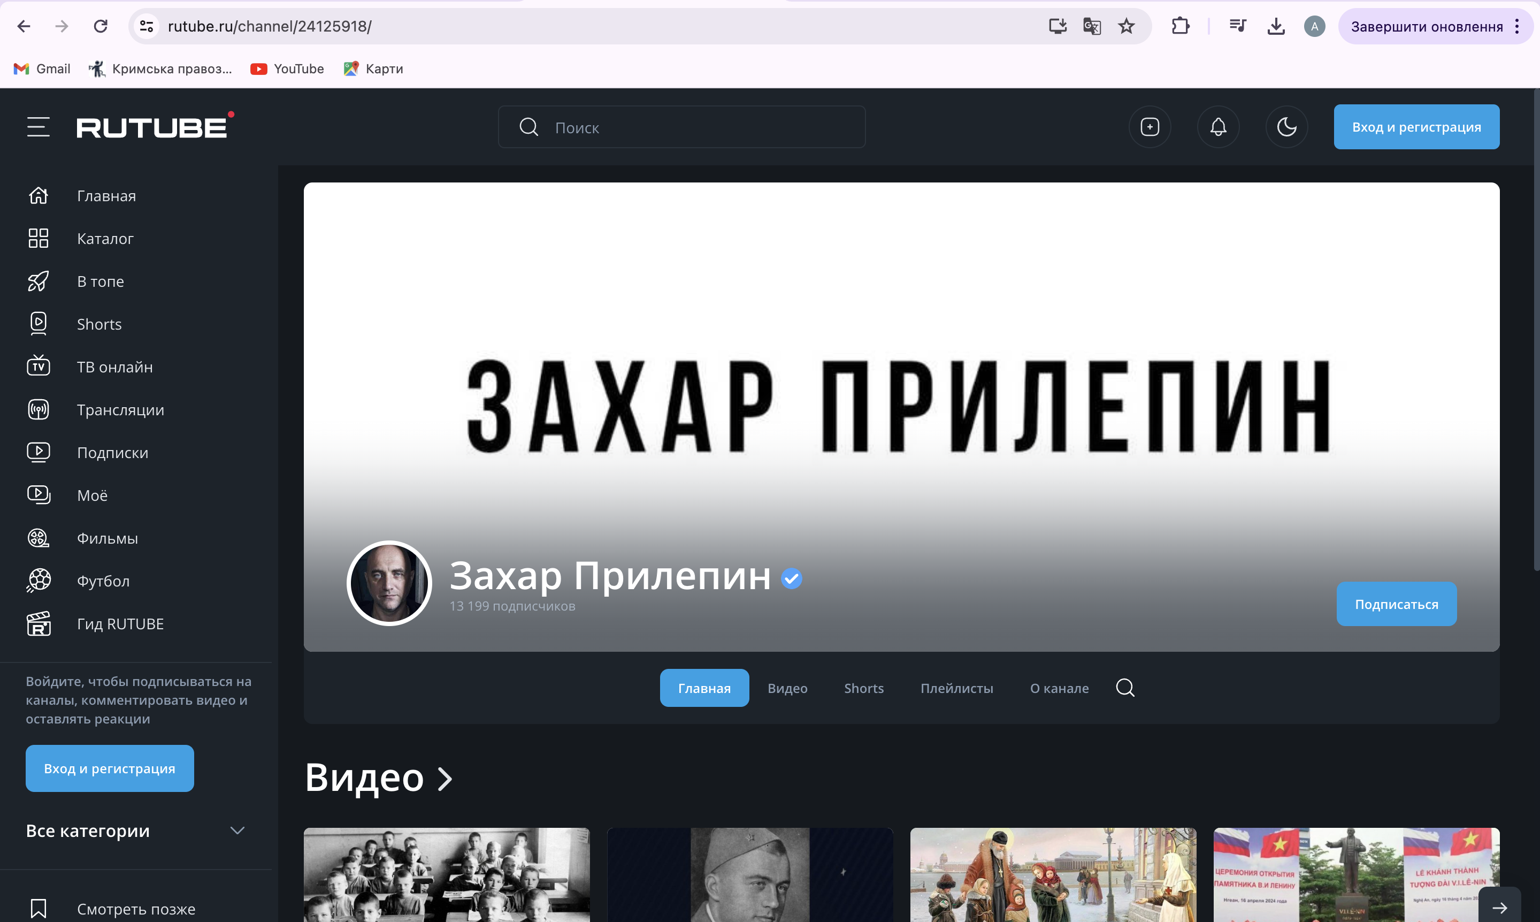Open the Видео section via its chevron
1540x922 pixels.
coord(444,779)
